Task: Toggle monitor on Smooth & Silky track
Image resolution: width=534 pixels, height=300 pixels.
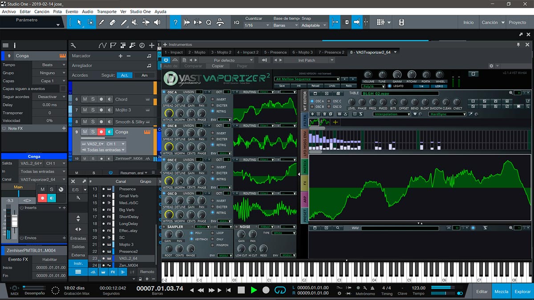Action: (x=109, y=121)
